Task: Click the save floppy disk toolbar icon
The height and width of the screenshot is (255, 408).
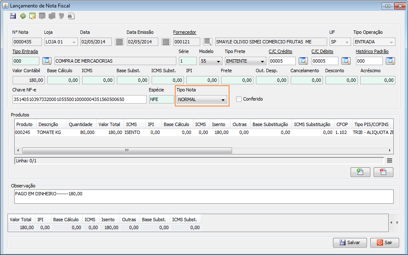Action: [x=13, y=16]
